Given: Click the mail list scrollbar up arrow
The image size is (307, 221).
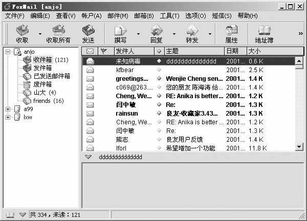Looking at the screenshot, I should [x=299, y=61].
